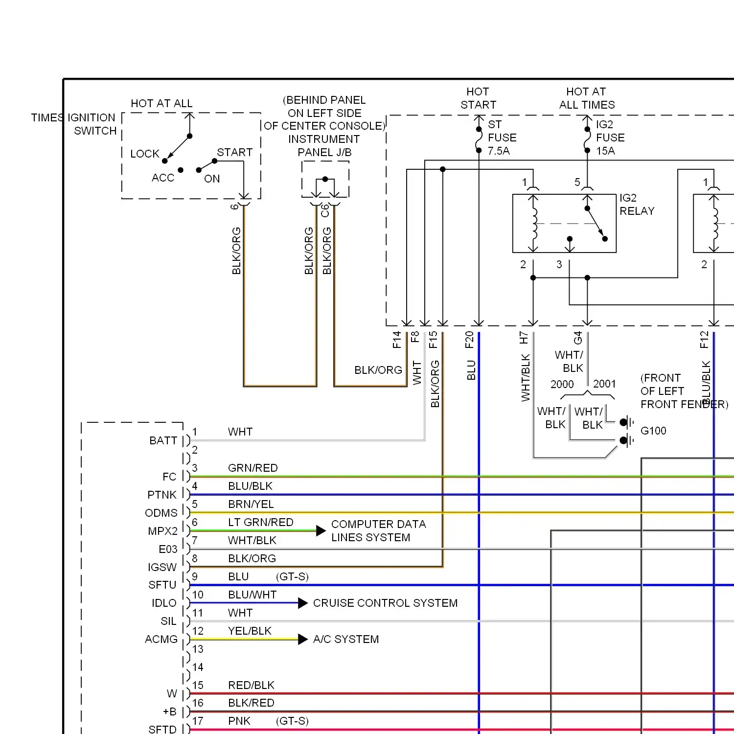Click the IG2 RELAY label
Screen dimensions: 734x734
click(x=637, y=205)
